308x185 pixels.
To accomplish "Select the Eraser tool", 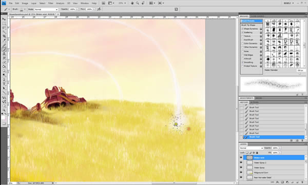I will click(x=4, y=63).
